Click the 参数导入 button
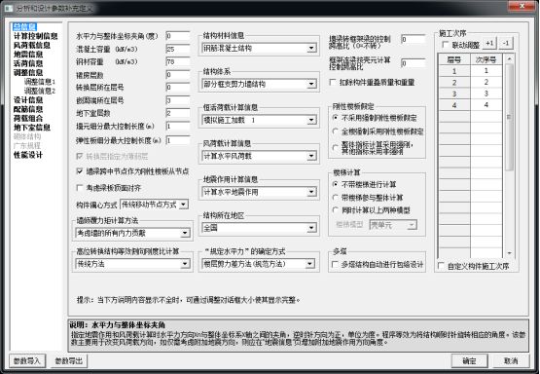The width and height of the screenshot is (540, 374). click(x=27, y=361)
